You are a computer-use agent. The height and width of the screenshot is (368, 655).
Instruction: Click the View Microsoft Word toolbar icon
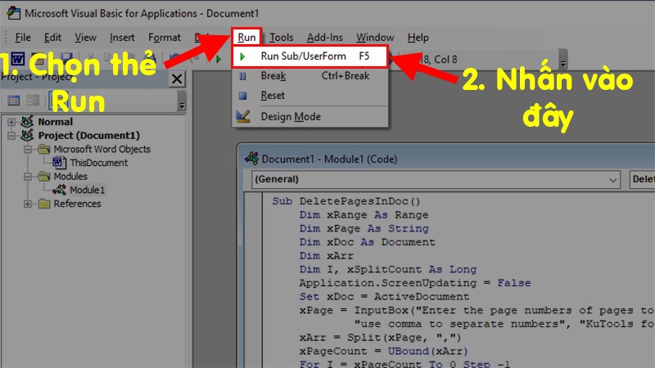click(17, 59)
